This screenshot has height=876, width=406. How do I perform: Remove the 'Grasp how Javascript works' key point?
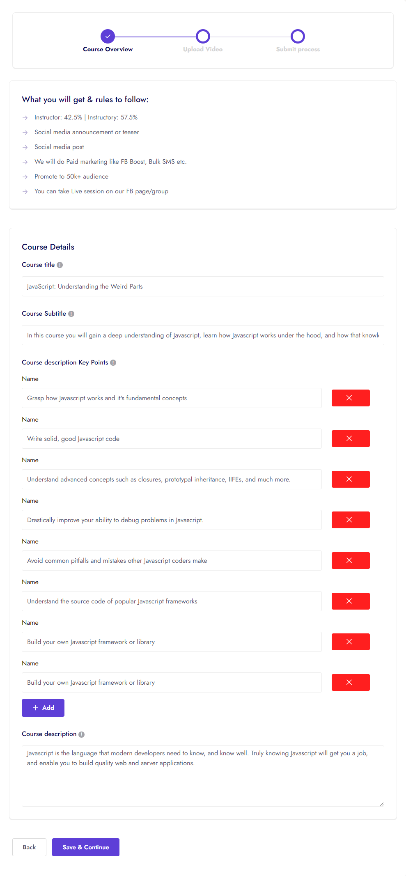[x=350, y=398]
